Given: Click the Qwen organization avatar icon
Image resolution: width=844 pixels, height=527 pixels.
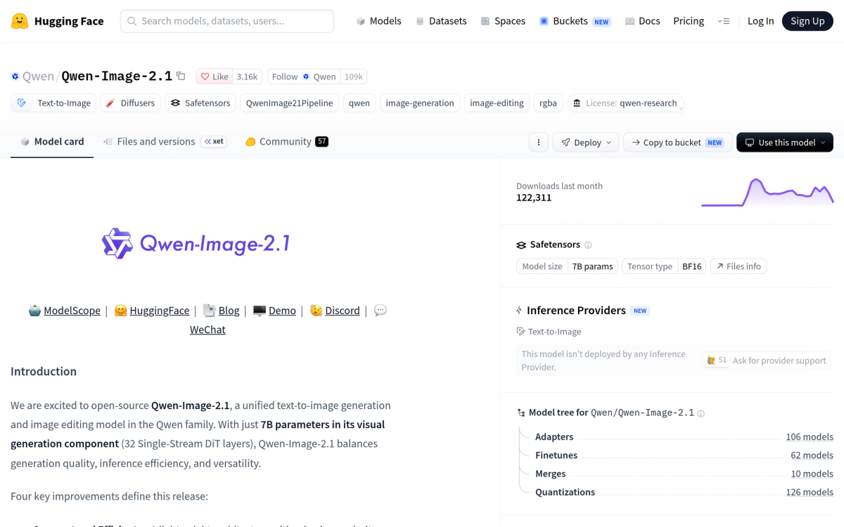Looking at the screenshot, I should click(x=15, y=77).
